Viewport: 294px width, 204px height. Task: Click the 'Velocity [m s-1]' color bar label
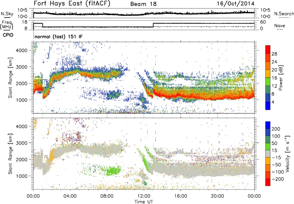287,154
